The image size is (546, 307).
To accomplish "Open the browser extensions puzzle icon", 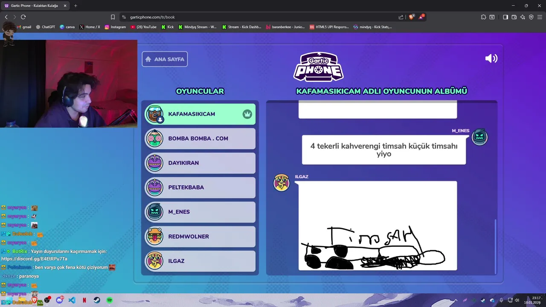I will pos(483,17).
